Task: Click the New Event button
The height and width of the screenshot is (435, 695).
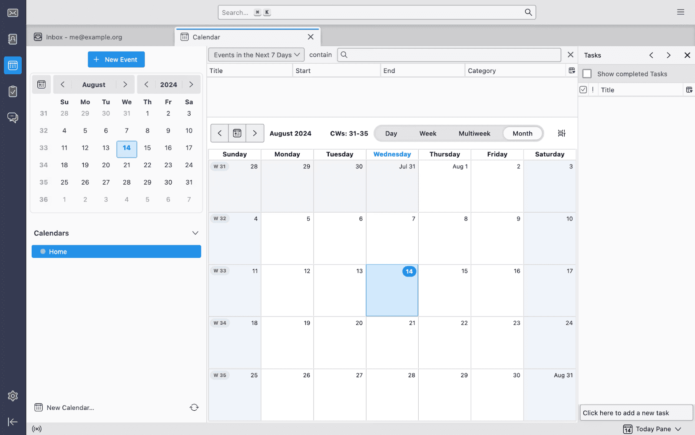Action: tap(116, 59)
